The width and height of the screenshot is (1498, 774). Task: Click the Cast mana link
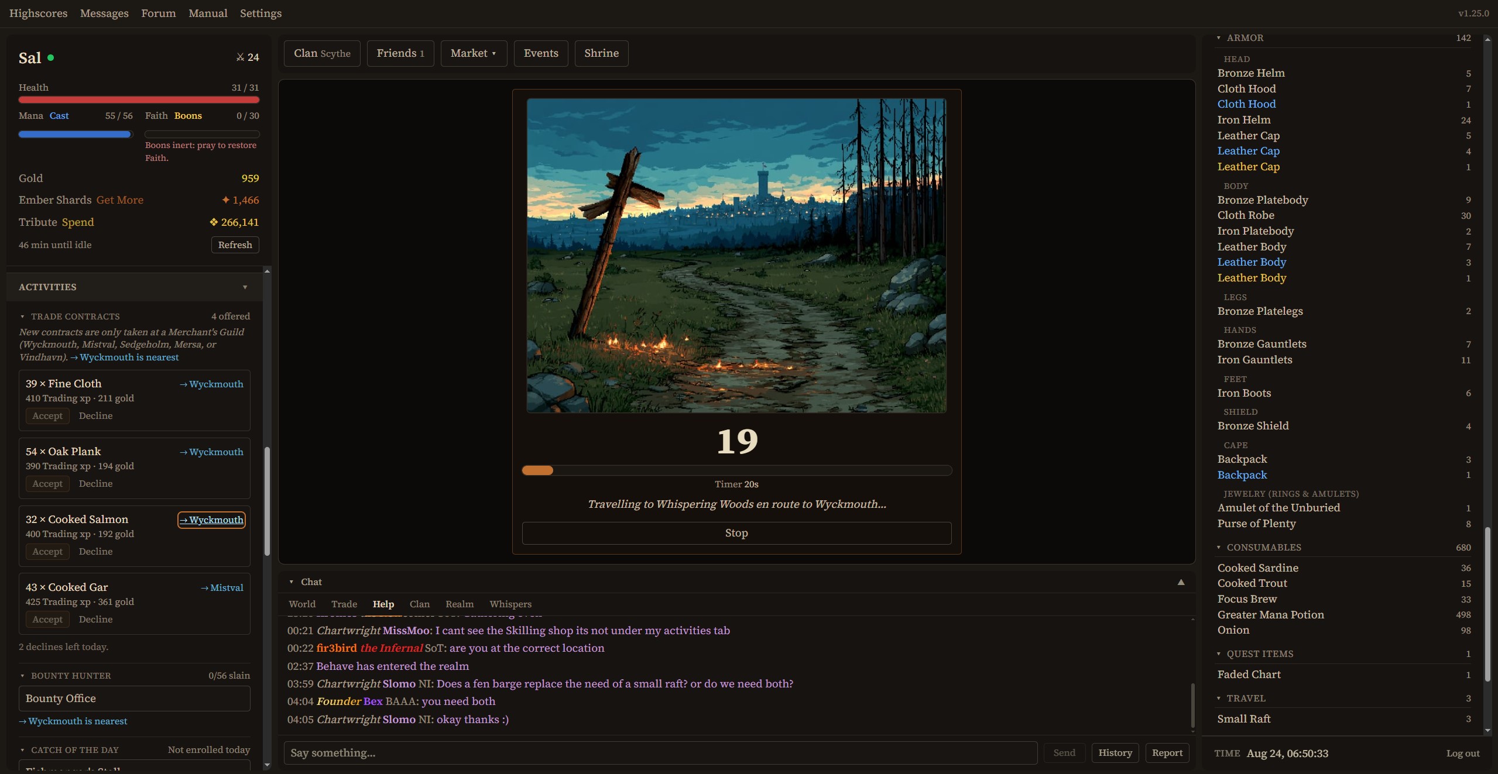tap(59, 116)
